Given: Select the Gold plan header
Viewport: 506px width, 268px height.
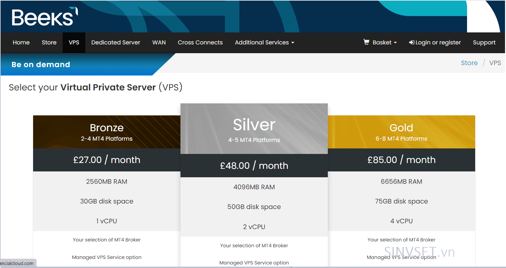Looking at the screenshot, I should (x=401, y=132).
